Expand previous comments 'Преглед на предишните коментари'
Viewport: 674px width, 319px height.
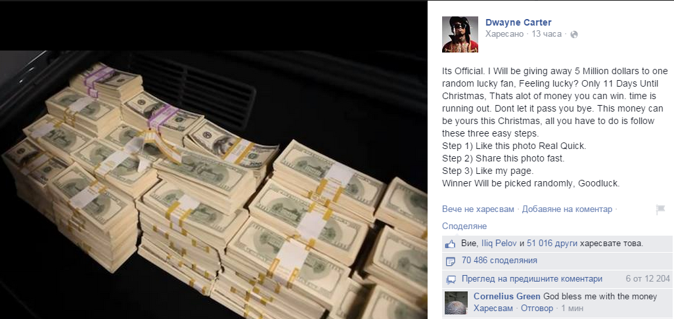click(x=531, y=279)
